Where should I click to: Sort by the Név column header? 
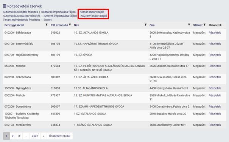point(76,25)
